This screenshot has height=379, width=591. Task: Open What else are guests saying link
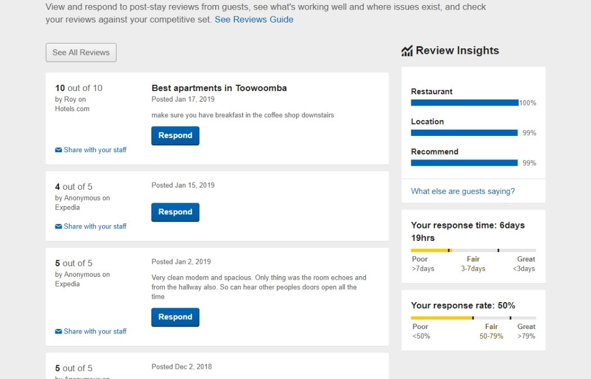click(463, 191)
